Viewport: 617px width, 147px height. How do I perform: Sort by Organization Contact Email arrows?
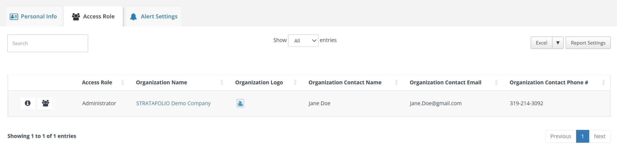(496, 82)
